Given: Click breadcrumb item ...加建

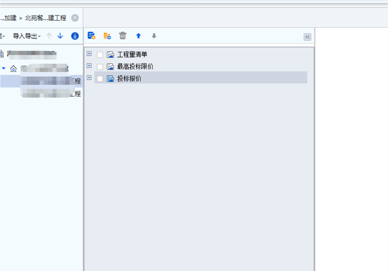Looking at the screenshot, I should [8, 18].
